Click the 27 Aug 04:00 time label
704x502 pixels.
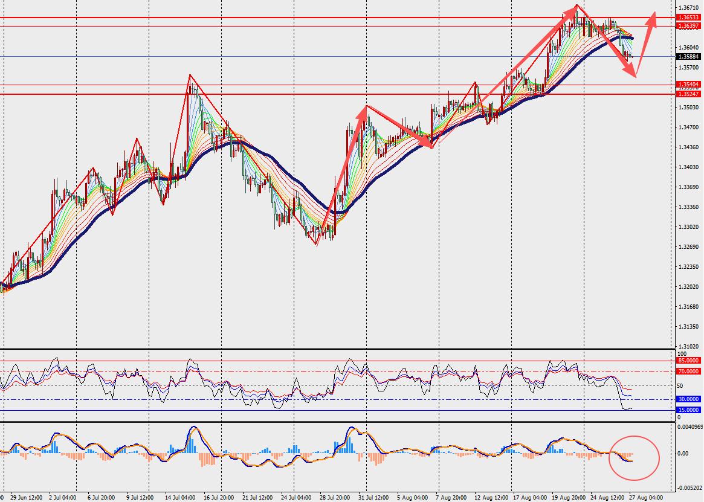click(x=646, y=498)
